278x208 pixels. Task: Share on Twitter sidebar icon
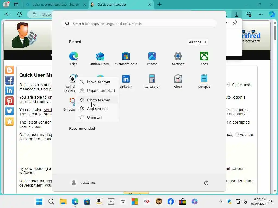[x=10, y=111]
